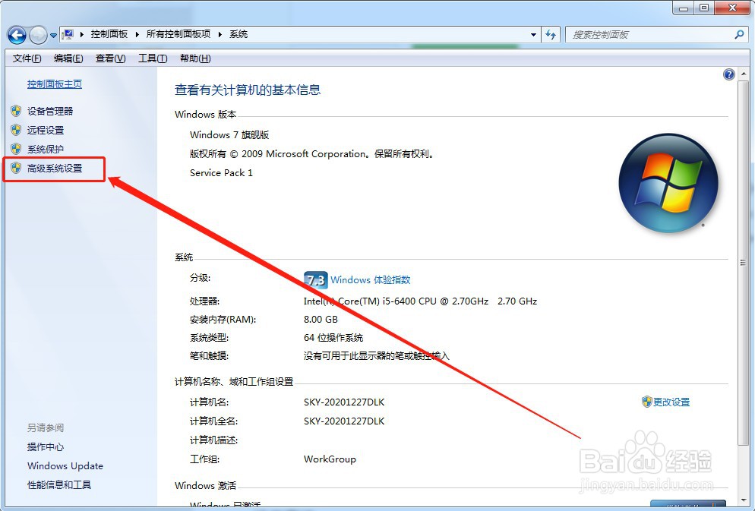Open 性能信息和工具 link

pos(59,484)
